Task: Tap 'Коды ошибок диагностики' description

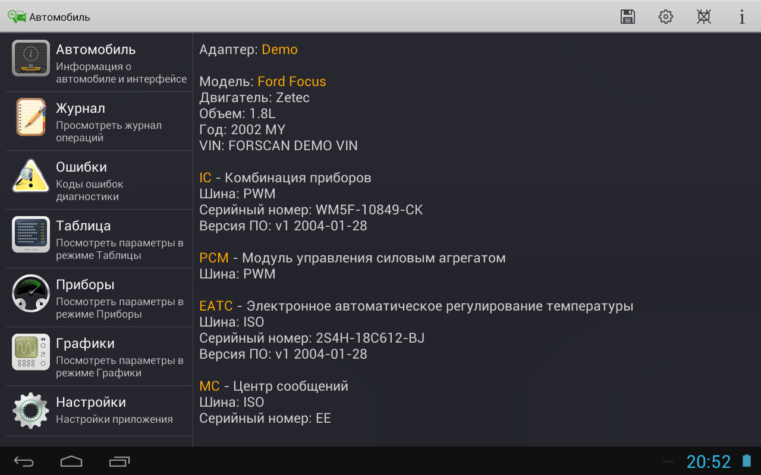Action: 90,190
